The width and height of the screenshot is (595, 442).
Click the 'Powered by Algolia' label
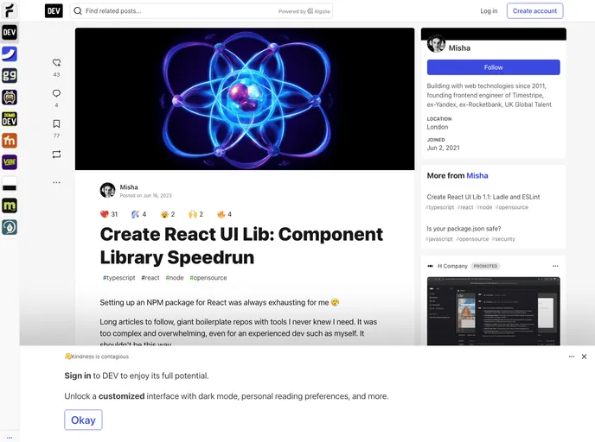304,11
